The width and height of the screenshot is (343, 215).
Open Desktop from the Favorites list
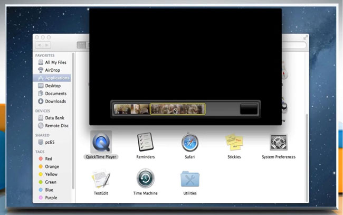point(52,86)
